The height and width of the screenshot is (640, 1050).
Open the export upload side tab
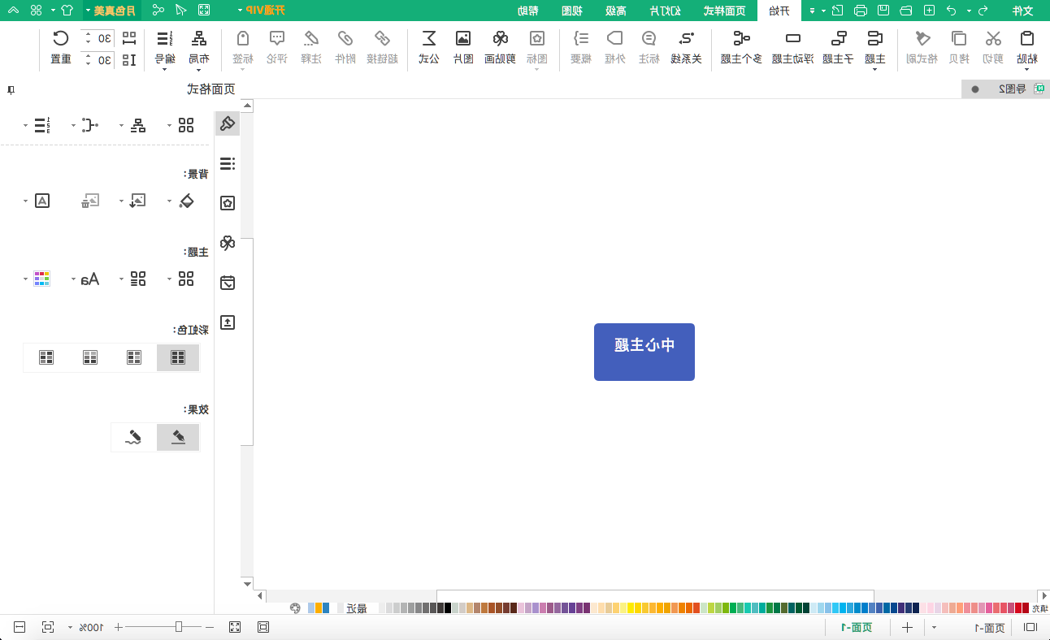click(228, 322)
